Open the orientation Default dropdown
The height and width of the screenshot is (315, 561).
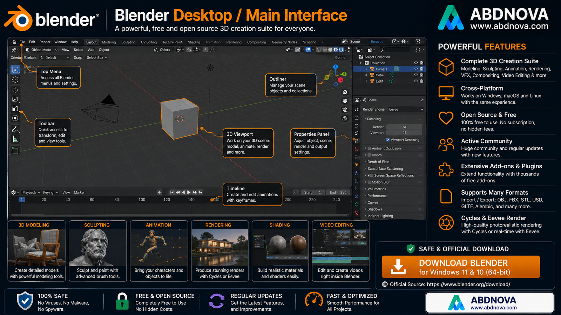[54, 58]
